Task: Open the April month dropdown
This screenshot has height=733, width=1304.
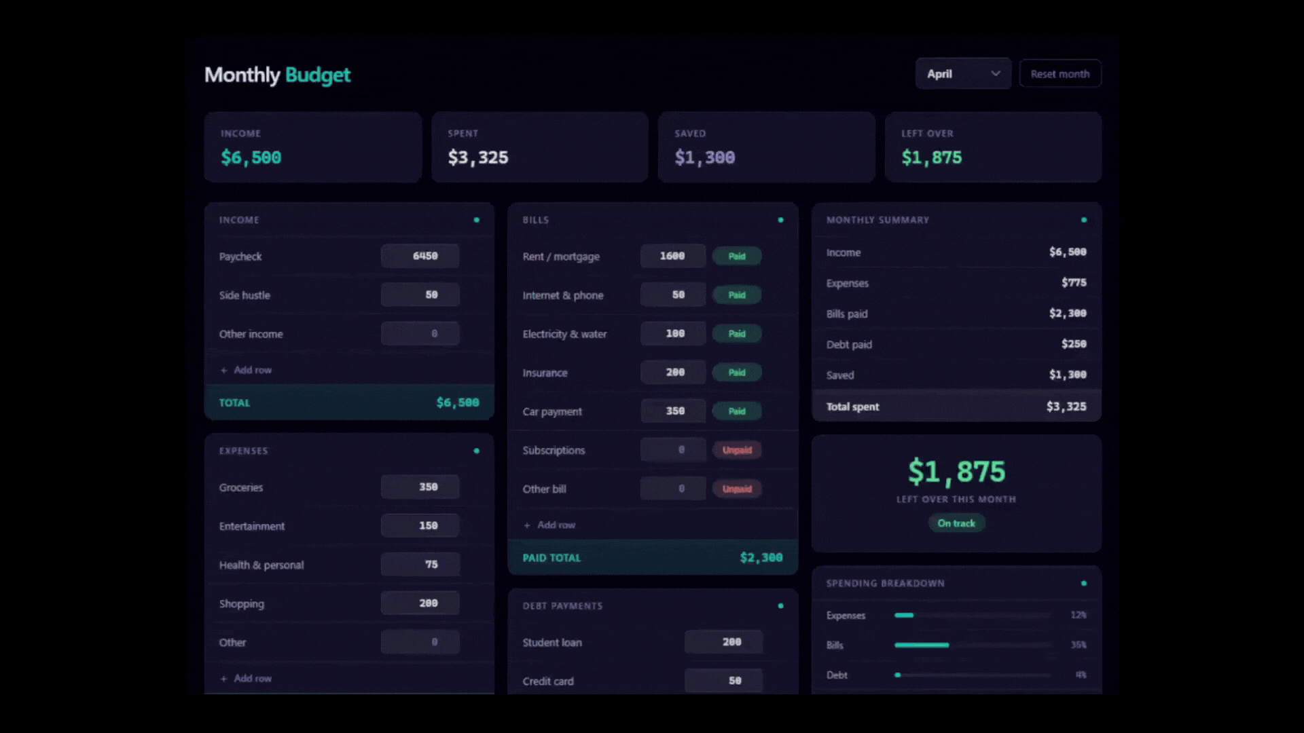Action: click(x=963, y=73)
